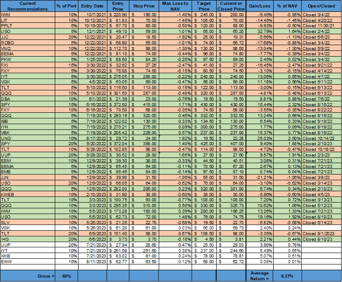Select the FXI ticker cell
This screenshot has height=282, width=342.
[28, 65]
